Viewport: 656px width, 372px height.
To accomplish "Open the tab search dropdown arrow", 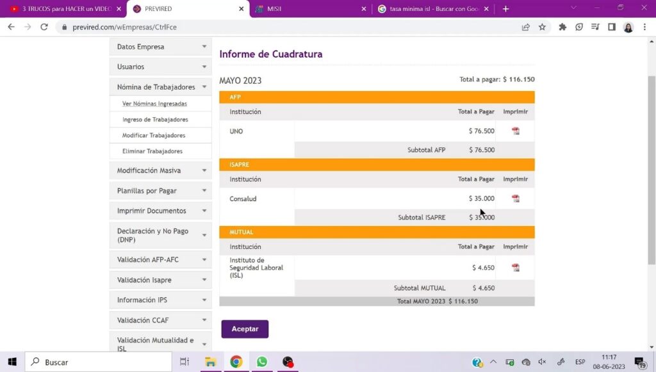I will tap(573, 8).
